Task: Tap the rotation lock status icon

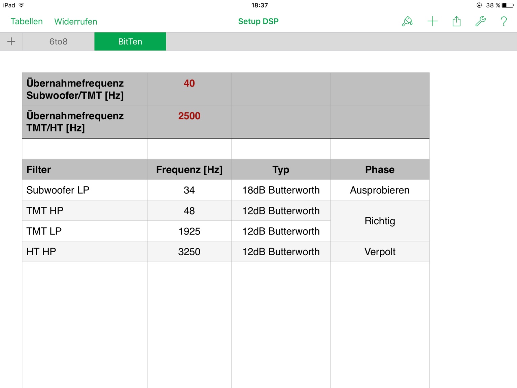Action: 480,5
